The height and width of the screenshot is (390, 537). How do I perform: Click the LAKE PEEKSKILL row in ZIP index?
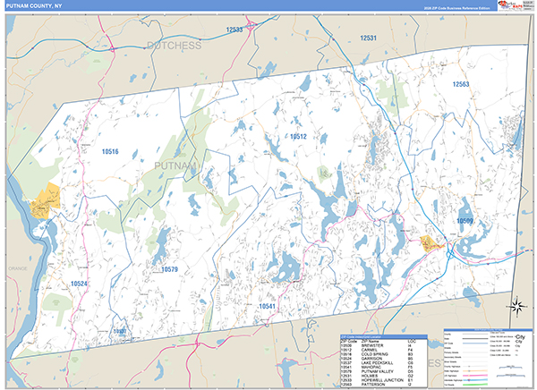coord(384,363)
